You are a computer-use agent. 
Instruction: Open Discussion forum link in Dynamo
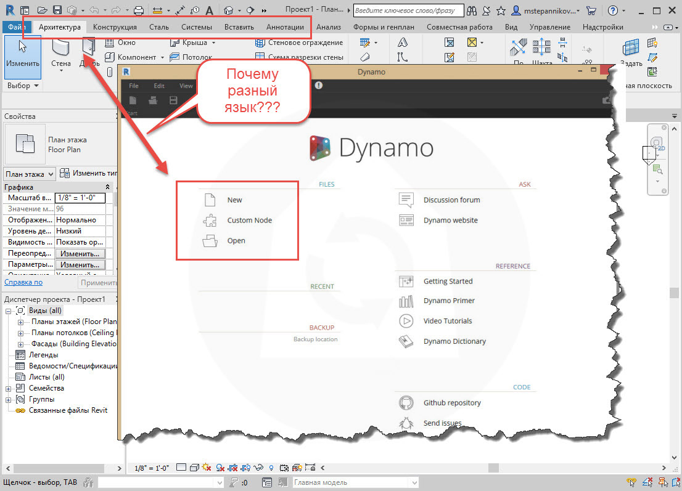[452, 200]
